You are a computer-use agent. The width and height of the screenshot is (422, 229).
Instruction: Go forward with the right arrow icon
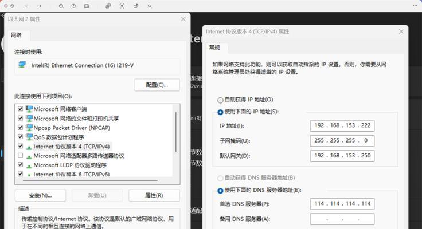point(40,6)
